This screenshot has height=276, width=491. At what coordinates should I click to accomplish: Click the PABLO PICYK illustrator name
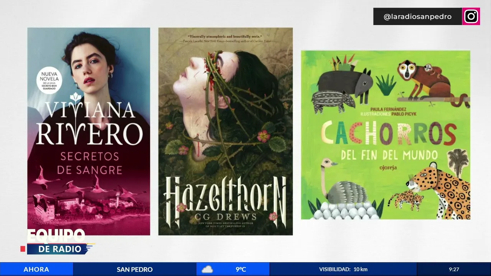point(403,114)
